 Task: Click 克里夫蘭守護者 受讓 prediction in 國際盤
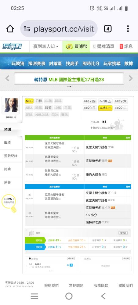100,147
